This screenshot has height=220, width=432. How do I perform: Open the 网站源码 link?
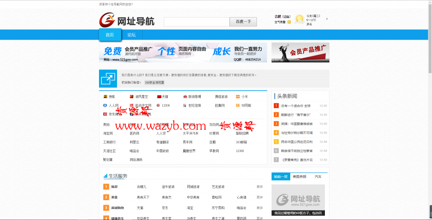(x=136, y=160)
